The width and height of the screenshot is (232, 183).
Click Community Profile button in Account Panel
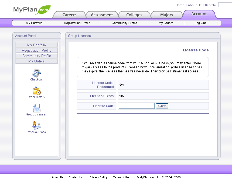tap(36, 56)
